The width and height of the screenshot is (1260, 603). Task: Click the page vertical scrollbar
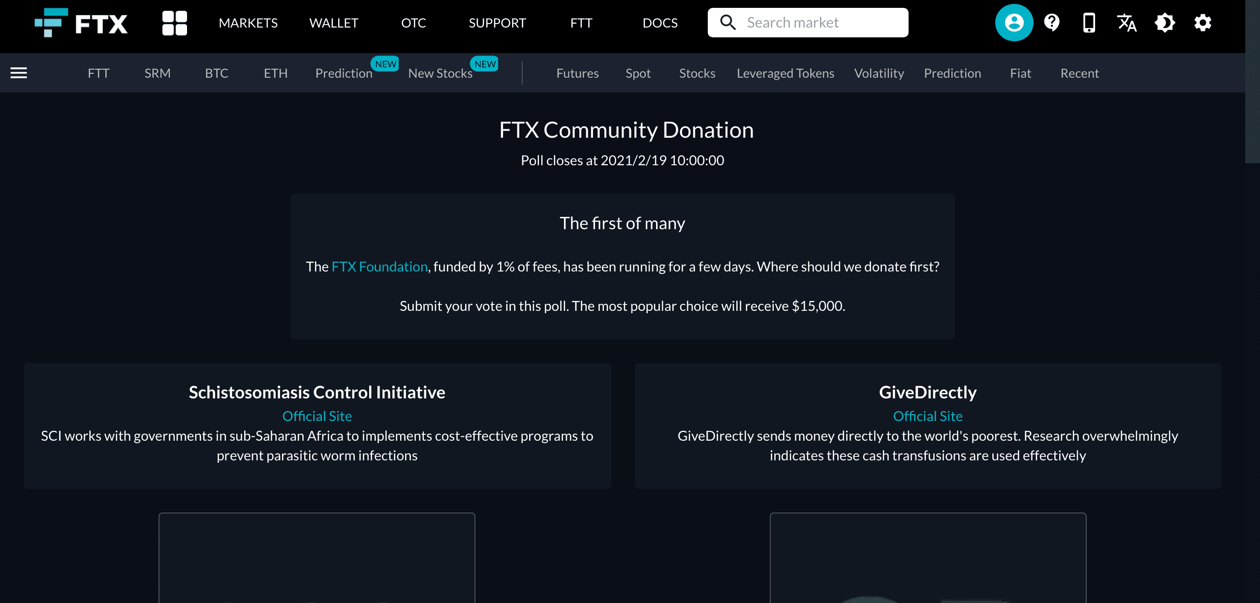click(x=1252, y=82)
